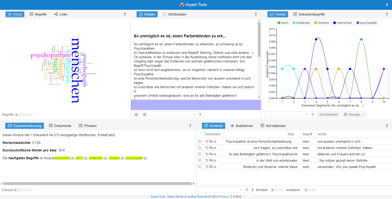Open the Anzeige dropdown menu

pyautogui.click(x=354, y=115)
